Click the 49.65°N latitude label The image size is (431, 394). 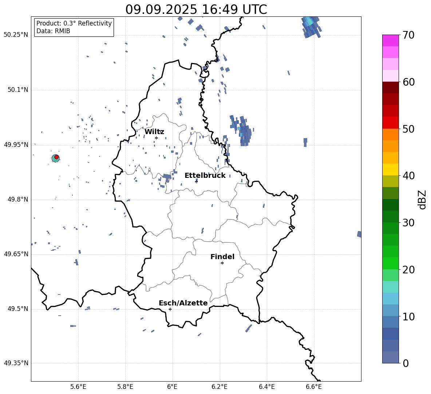(x=16, y=254)
